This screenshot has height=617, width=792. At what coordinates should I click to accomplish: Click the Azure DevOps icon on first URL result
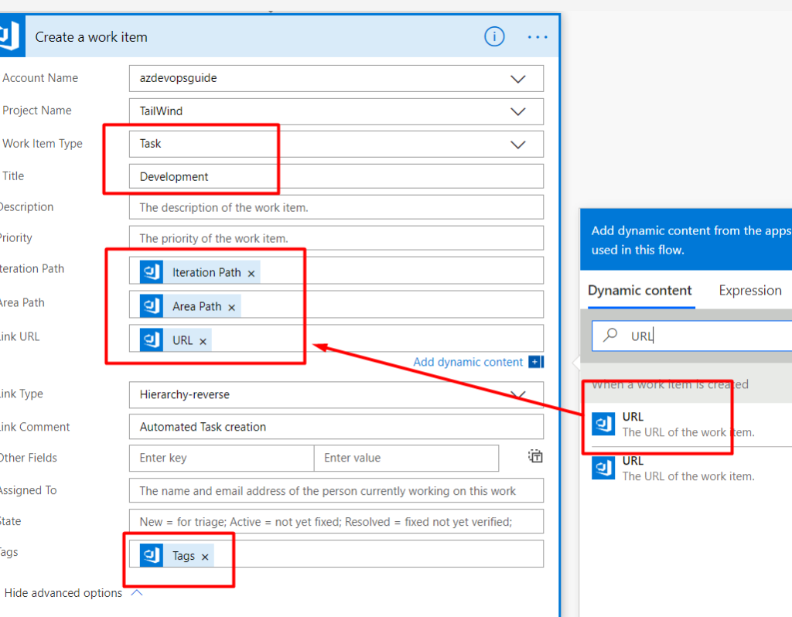(603, 424)
